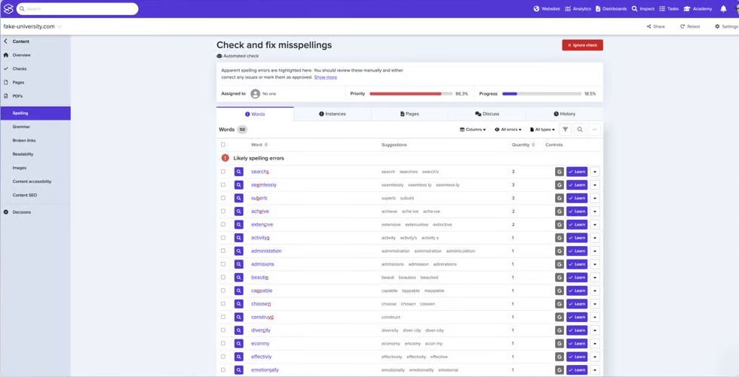Inspect the word 'acheive' with magnifier icon
This screenshot has height=377, width=739.
coord(239,211)
